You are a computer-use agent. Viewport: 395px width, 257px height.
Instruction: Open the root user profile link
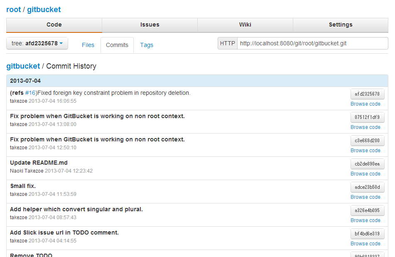pos(14,9)
